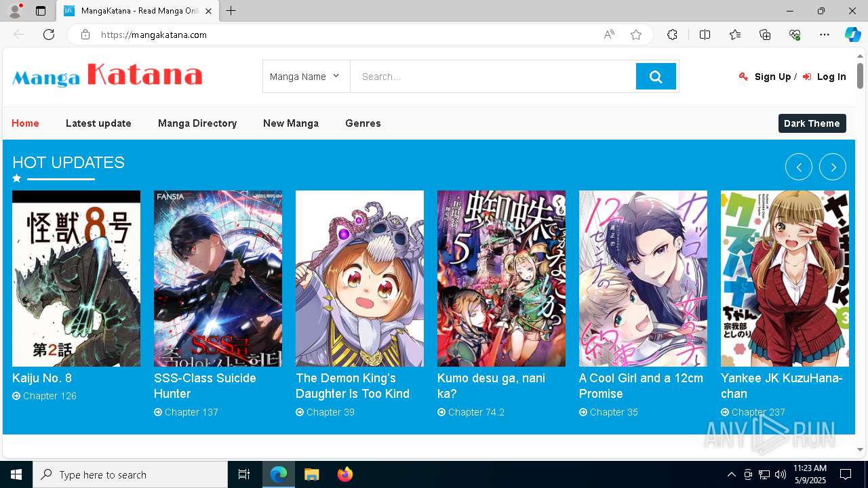Image resolution: width=868 pixels, height=488 pixels.
Task: Open Browser essentials heart icon
Action: [x=795, y=35]
